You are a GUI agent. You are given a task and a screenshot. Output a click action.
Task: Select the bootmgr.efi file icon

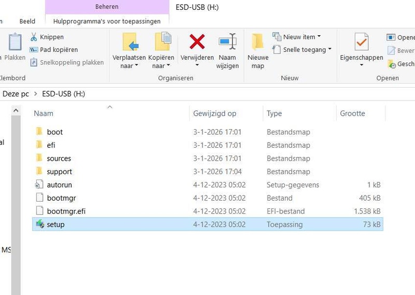click(x=39, y=211)
